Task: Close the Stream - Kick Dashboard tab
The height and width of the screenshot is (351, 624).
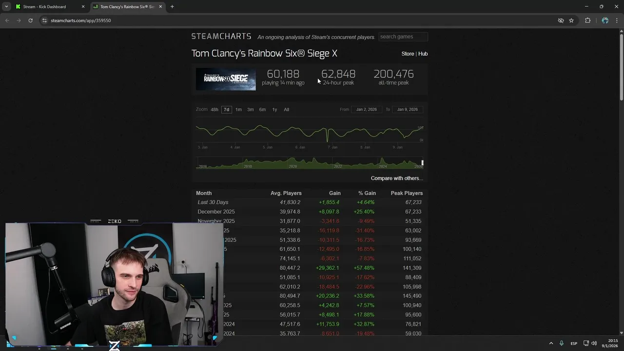Action: pos(83,7)
